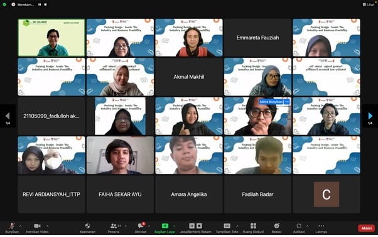Image resolution: width=378 pixels, height=237 pixels.
Task: Select Emmareta Fauziah's participant tile
Action: (257, 38)
